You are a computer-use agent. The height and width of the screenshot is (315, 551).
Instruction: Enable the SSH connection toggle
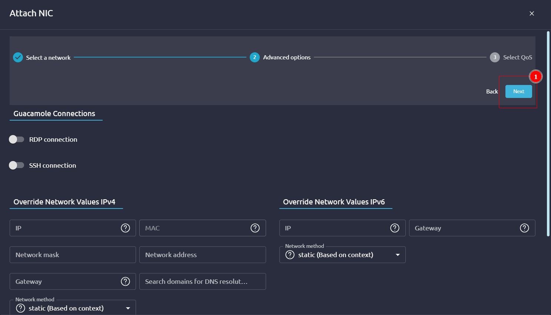17,165
